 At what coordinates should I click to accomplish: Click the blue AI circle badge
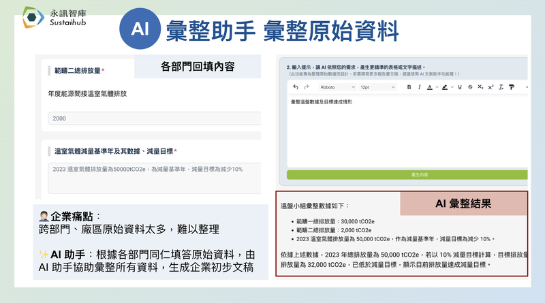pyautogui.click(x=140, y=29)
